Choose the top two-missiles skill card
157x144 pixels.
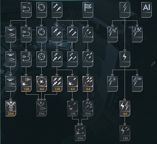[57, 10]
